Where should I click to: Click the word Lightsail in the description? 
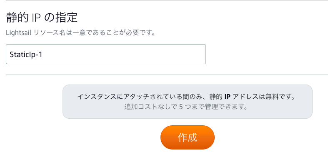(x=19, y=33)
